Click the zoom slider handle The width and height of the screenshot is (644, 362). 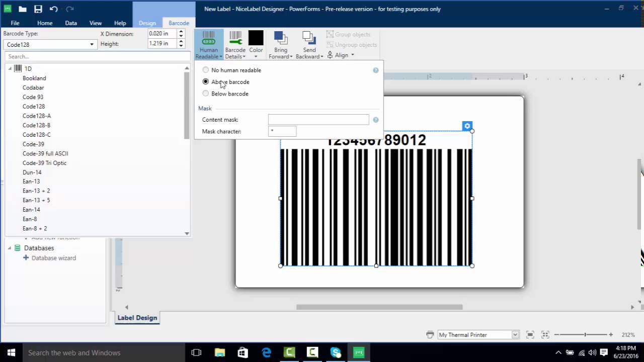coord(585,334)
